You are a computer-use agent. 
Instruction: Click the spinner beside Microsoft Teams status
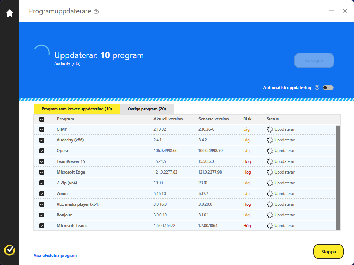click(269, 225)
